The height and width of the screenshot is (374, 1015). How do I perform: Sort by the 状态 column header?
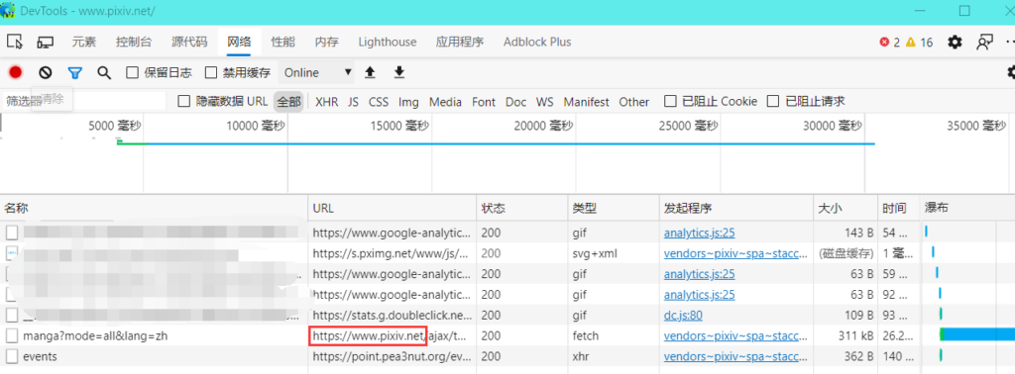[x=522, y=209]
